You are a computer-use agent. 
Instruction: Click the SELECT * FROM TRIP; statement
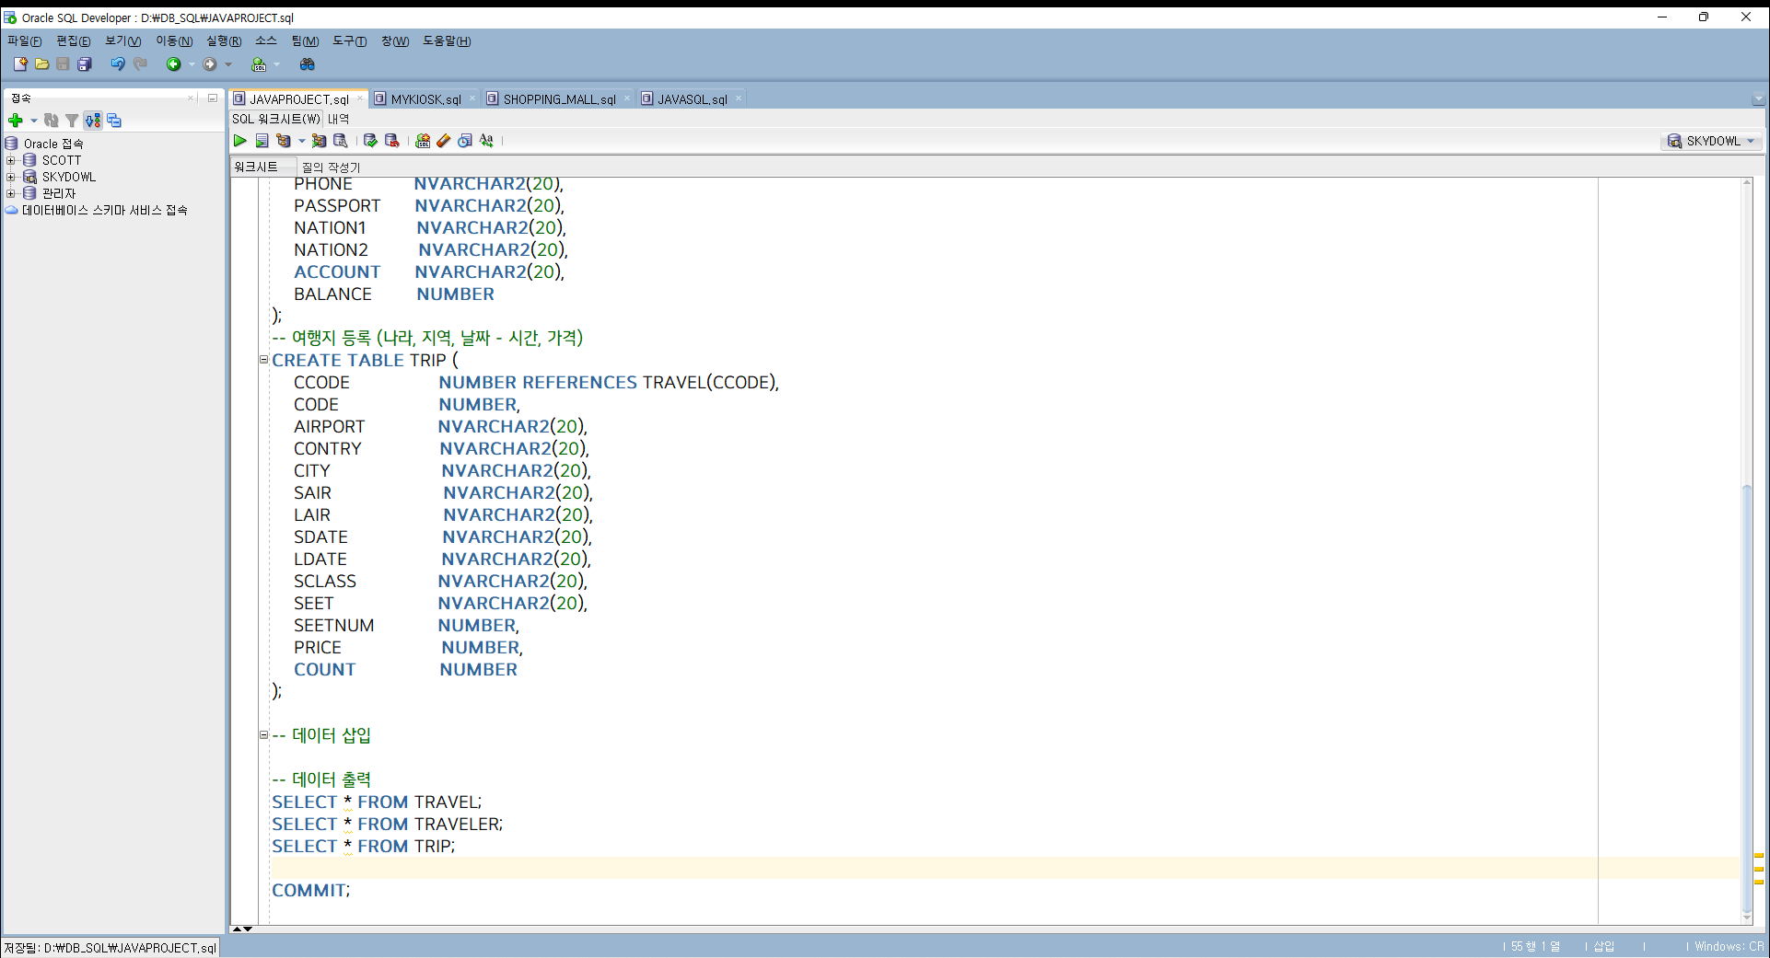(363, 846)
